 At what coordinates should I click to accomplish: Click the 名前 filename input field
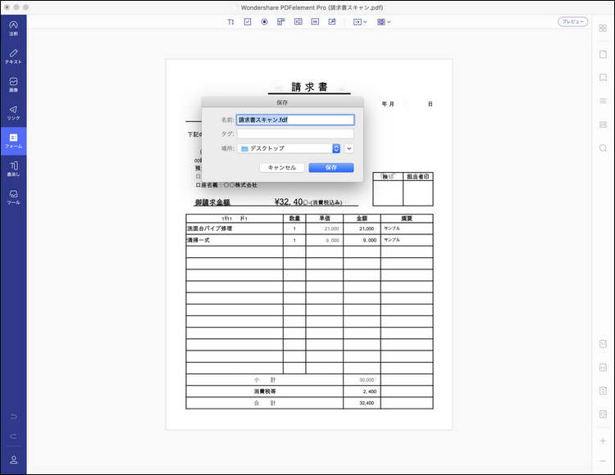(x=295, y=120)
